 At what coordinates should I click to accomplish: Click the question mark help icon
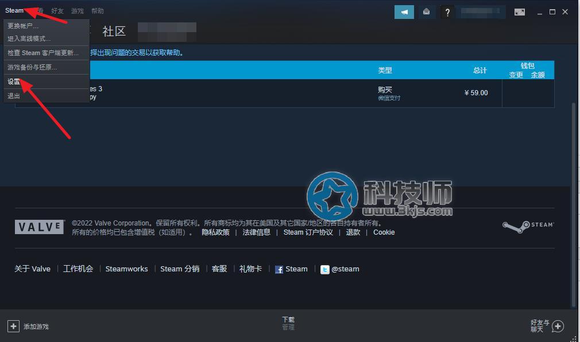tap(447, 12)
